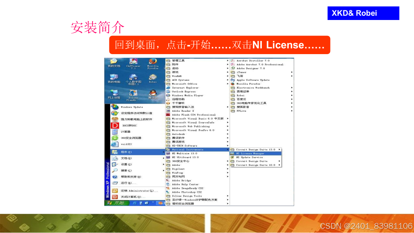Choose 运行(R)... in Start menu

tap(137, 183)
